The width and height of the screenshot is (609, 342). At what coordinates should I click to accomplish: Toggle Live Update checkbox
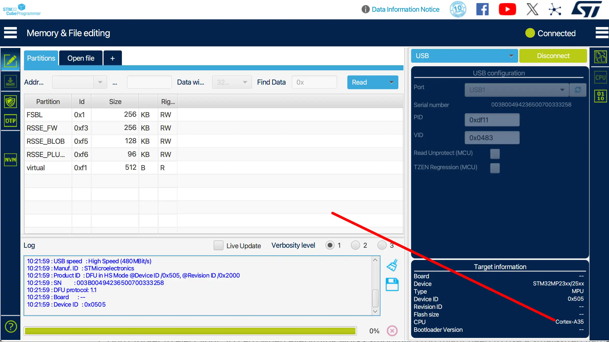(x=219, y=245)
